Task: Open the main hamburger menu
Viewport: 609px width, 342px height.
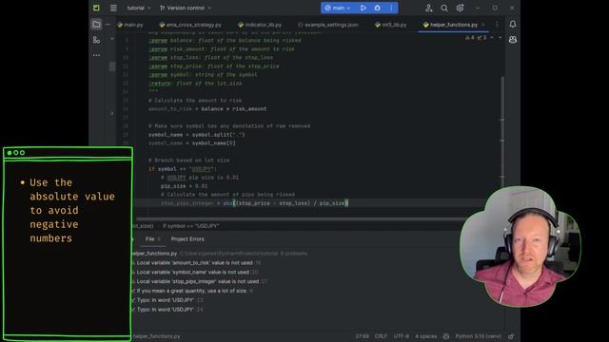Action: point(113,8)
